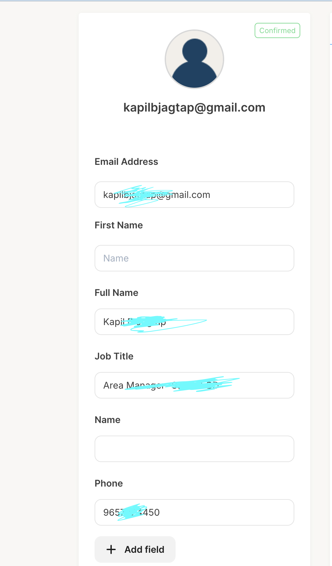
Task: Click the Job Title field label
Action: pyautogui.click(x=114, y=356)
